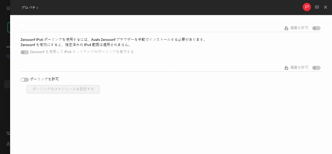Select the highlighted entry in the dark sidebar
The width and height of the screenshot is (332, 154).
[x=8, y=84]
